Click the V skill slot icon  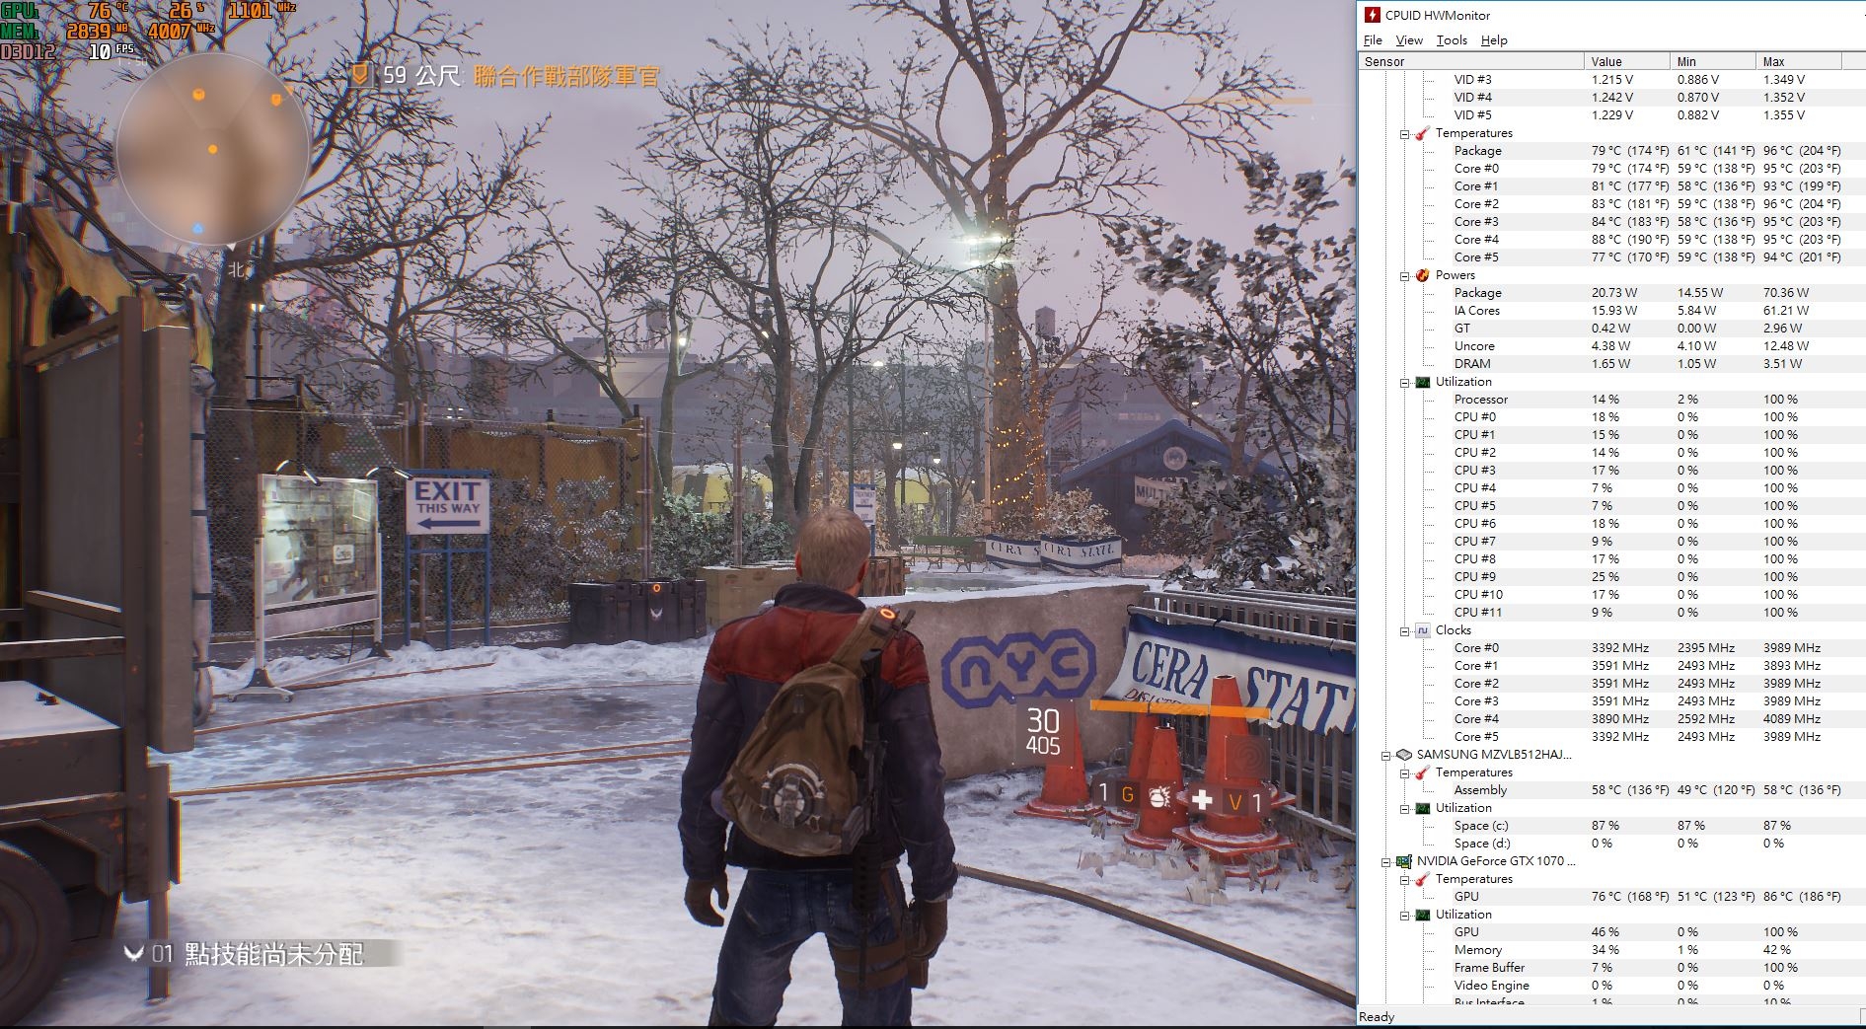pos(1234,802)
